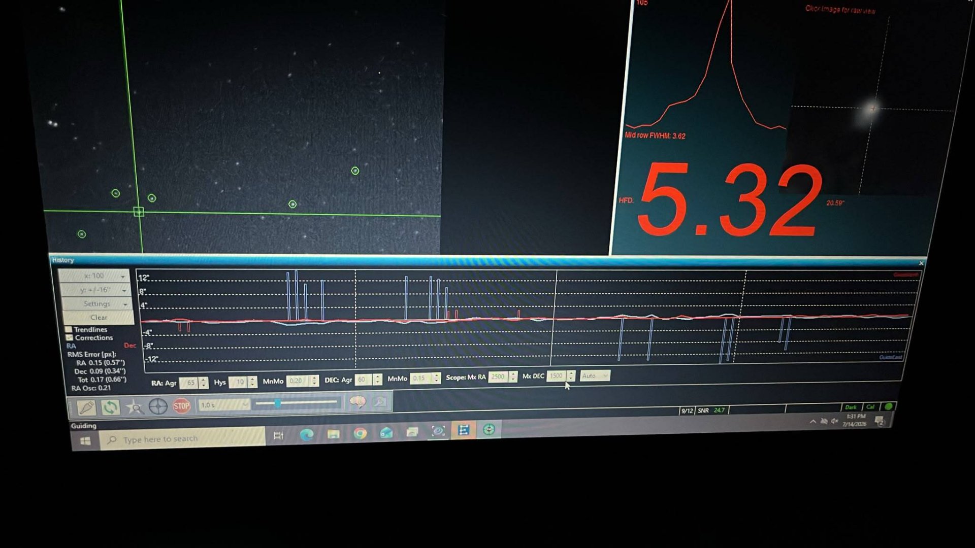Toggle the Corrections checkbox

pyautogui.click(x=69, y=337)
